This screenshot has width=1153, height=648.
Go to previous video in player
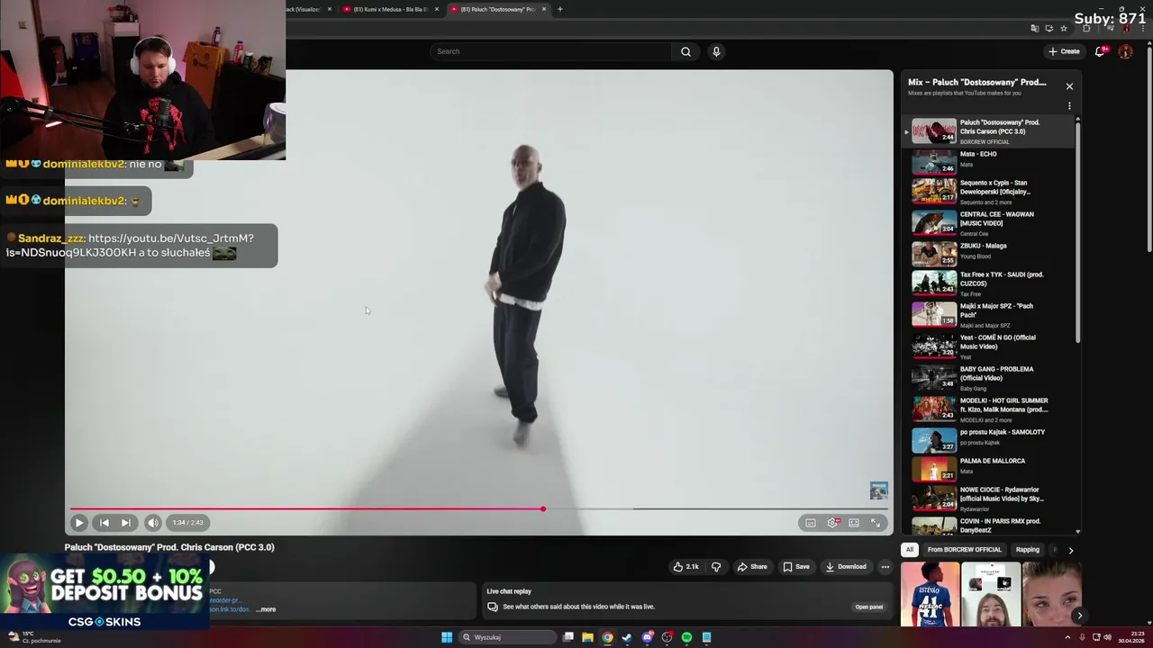(104, 522)
